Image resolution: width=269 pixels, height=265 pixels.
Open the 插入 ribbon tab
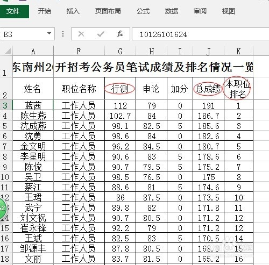pos(73,11)
